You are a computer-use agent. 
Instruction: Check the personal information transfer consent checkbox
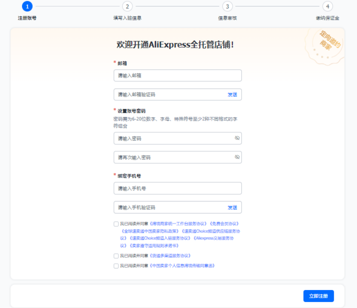point(115,266)
